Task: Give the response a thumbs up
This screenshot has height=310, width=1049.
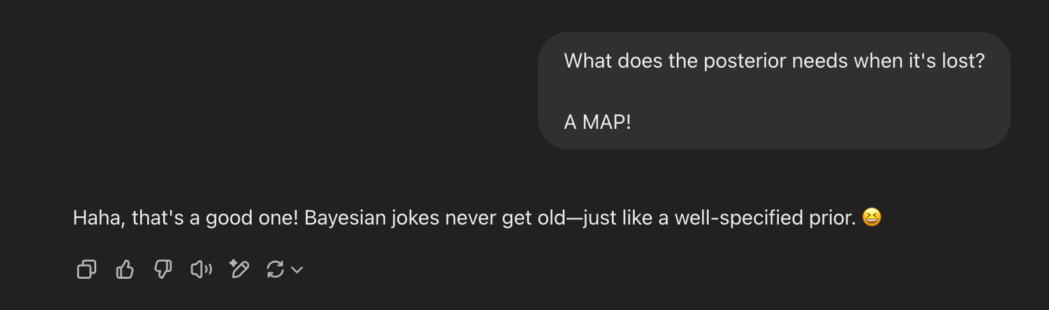Action: tap(125, 270)
